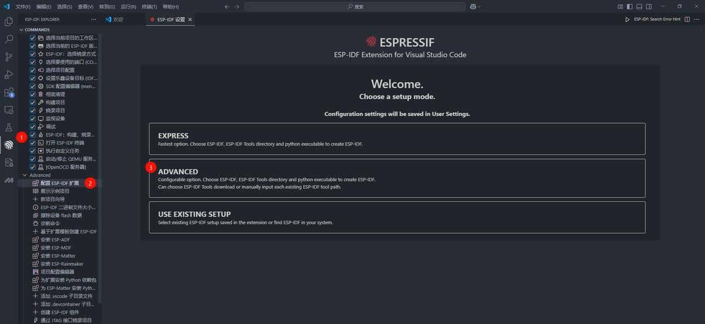Open the Source Control view
The image size is (705, 324).
coord(9,57)
